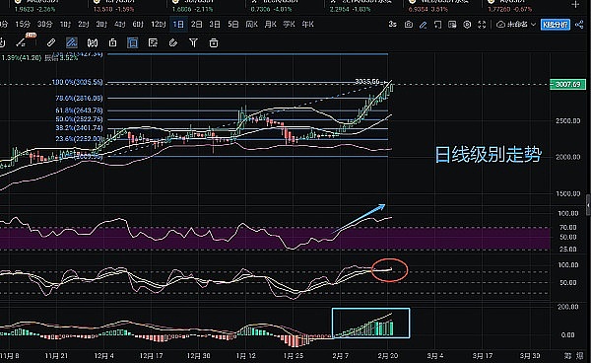
Task: Click the 61.8% Fibonacci level label
Action: point(79,110)
